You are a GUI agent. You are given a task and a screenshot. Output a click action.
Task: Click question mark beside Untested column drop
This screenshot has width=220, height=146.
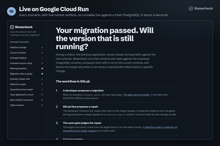pyautogui.click(x=42, y=63)
